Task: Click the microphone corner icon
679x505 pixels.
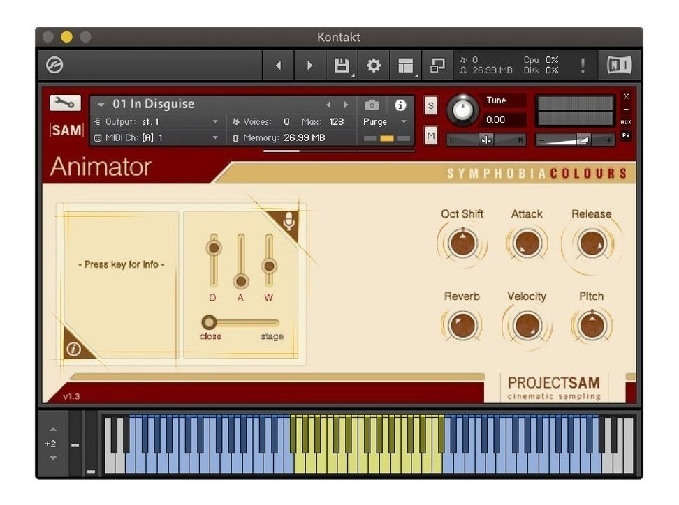Action: (x=288, y=221)
